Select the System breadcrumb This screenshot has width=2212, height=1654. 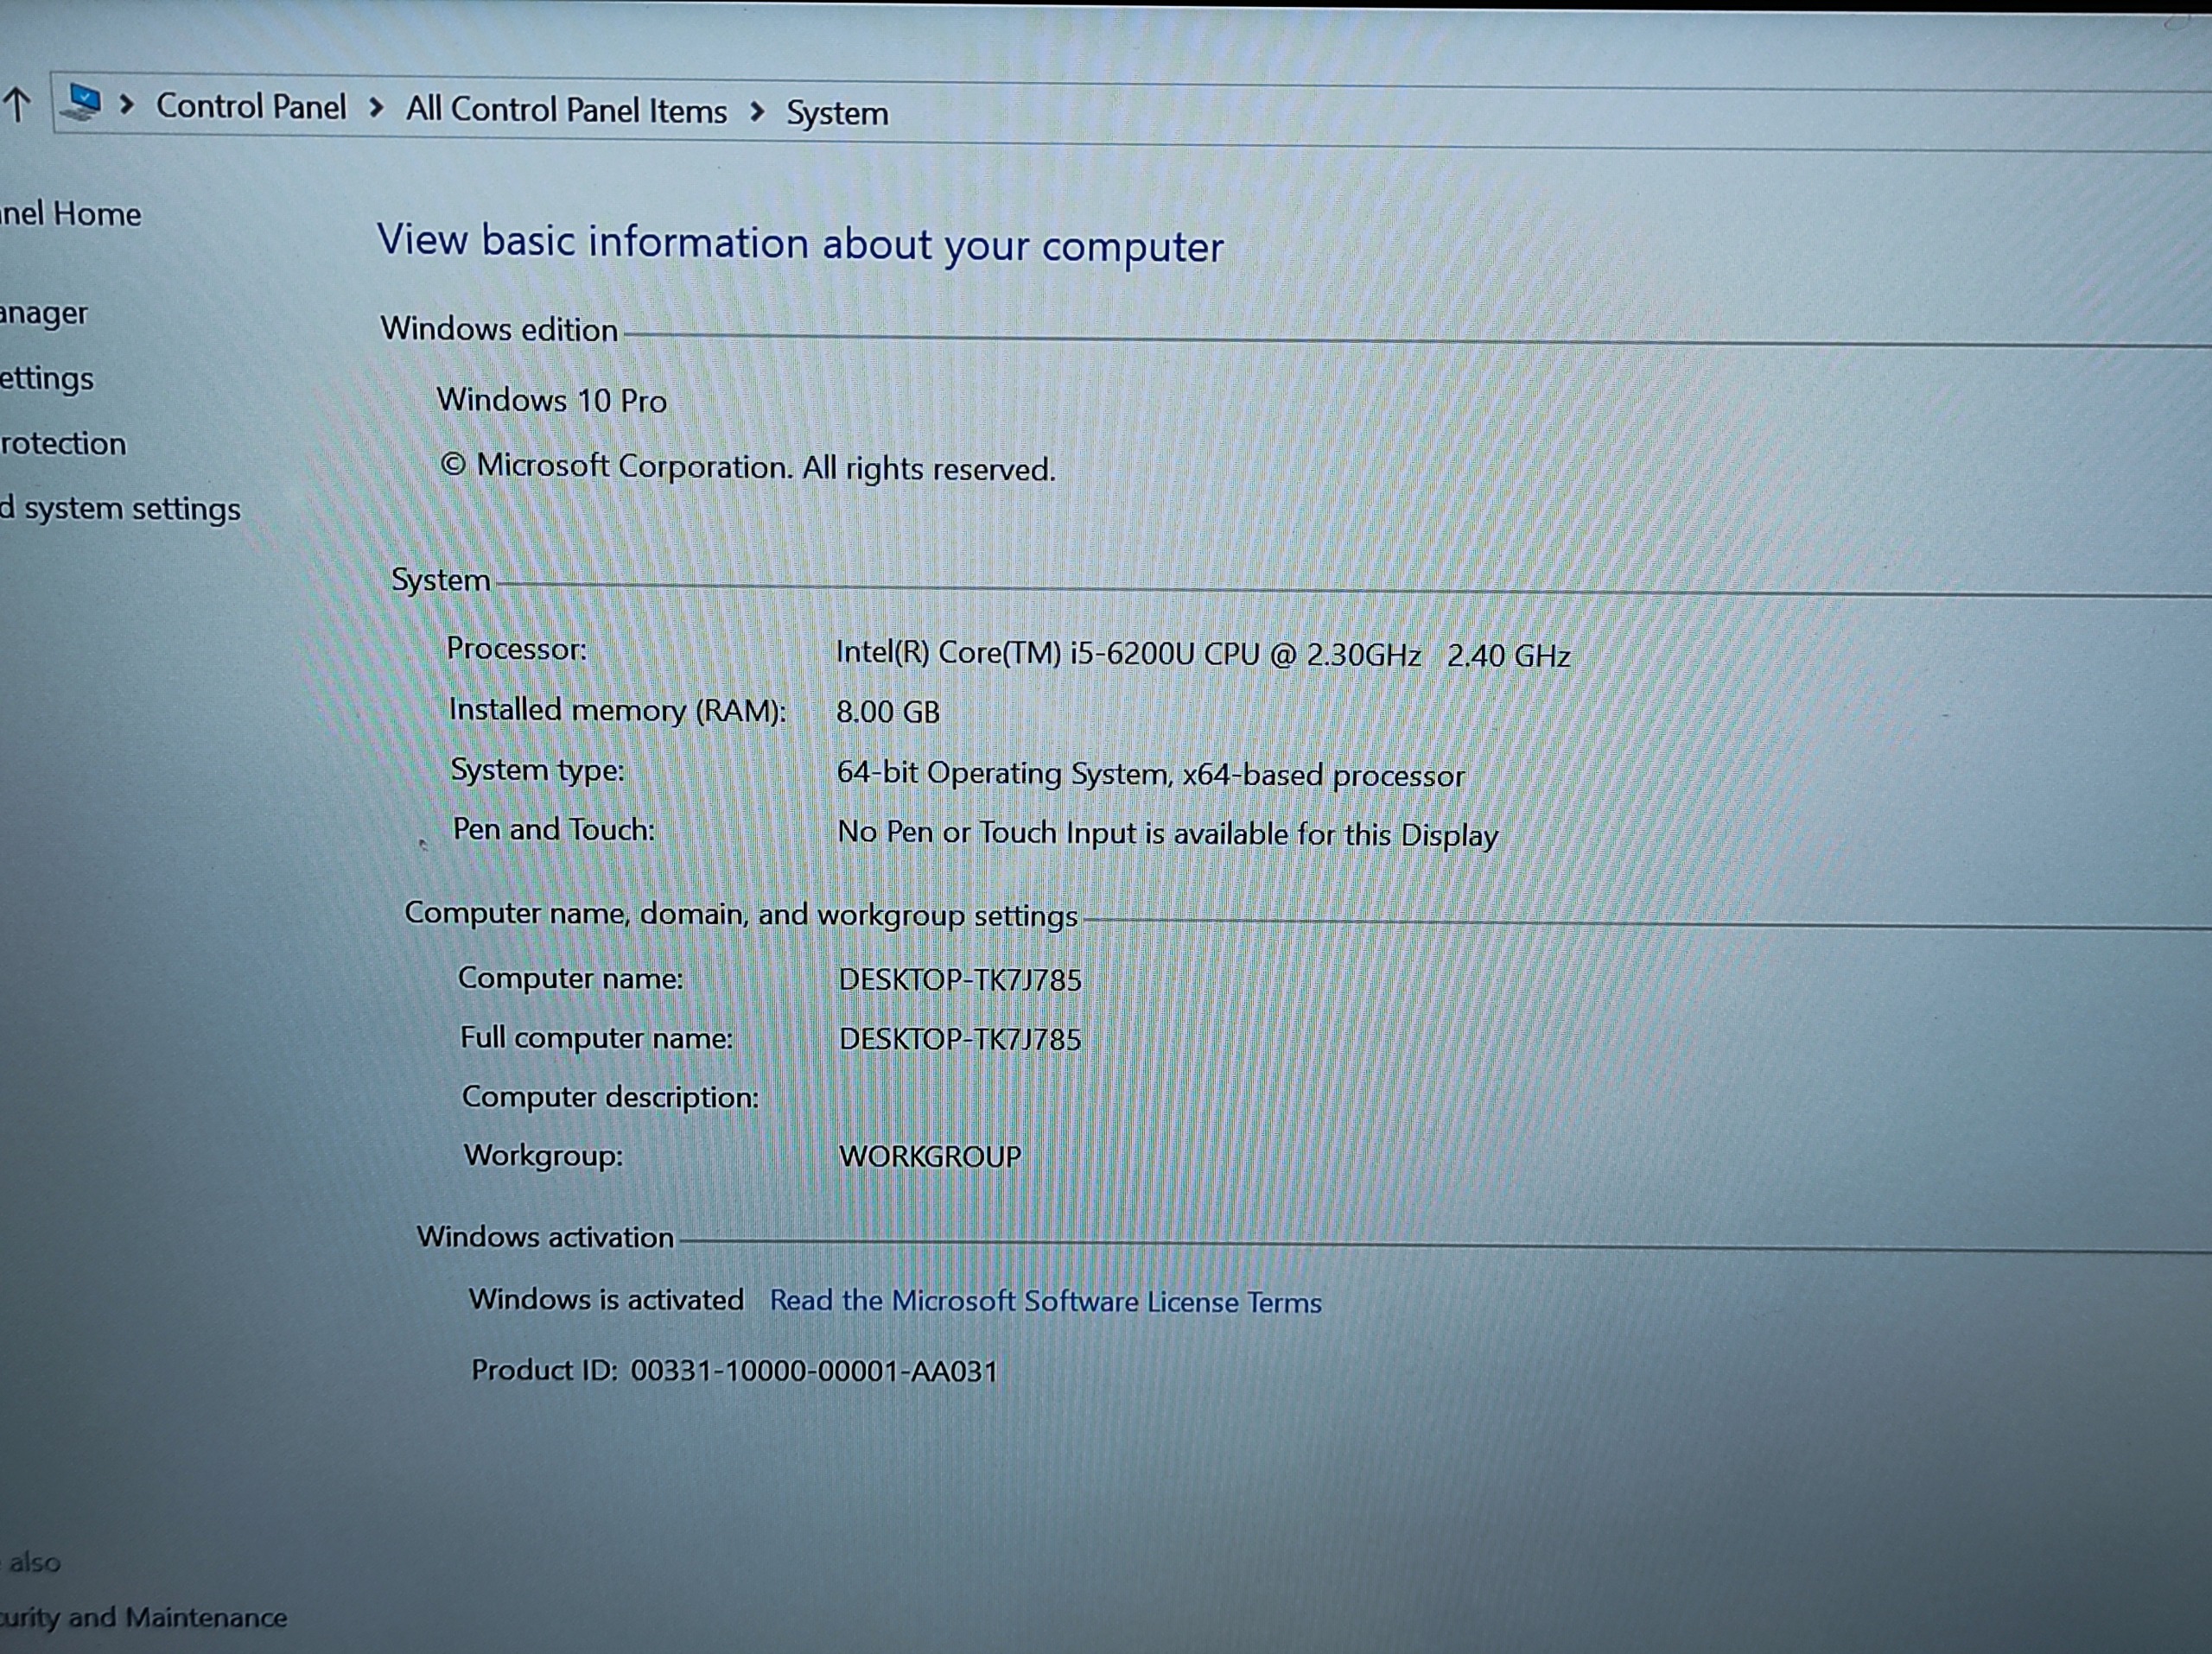(837, 113)
